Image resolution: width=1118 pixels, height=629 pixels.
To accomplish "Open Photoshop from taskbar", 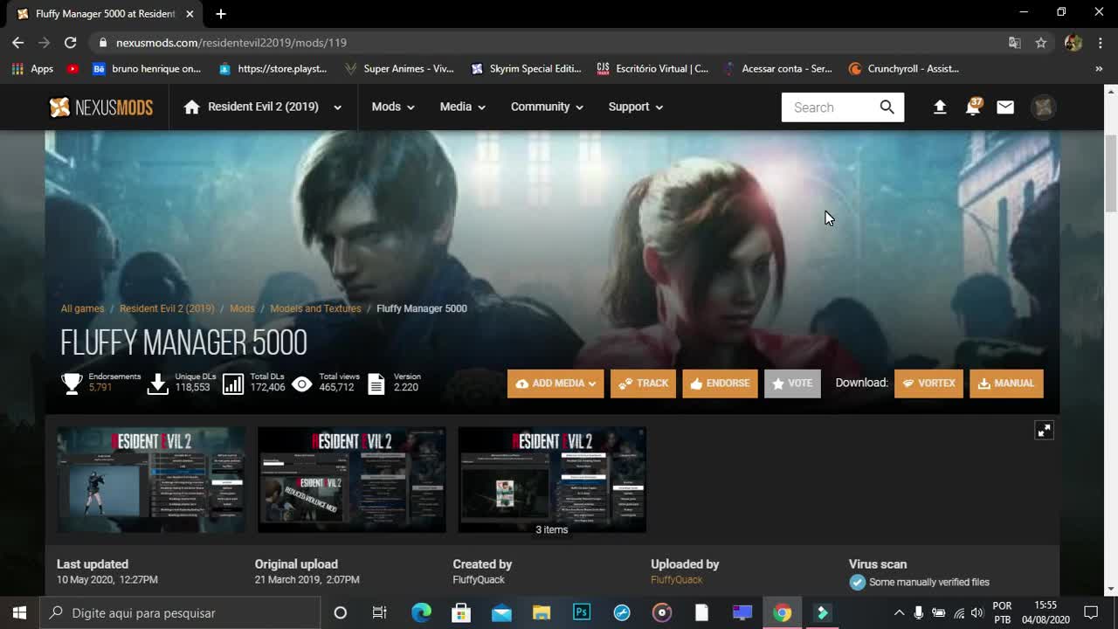I will (582, 612).
